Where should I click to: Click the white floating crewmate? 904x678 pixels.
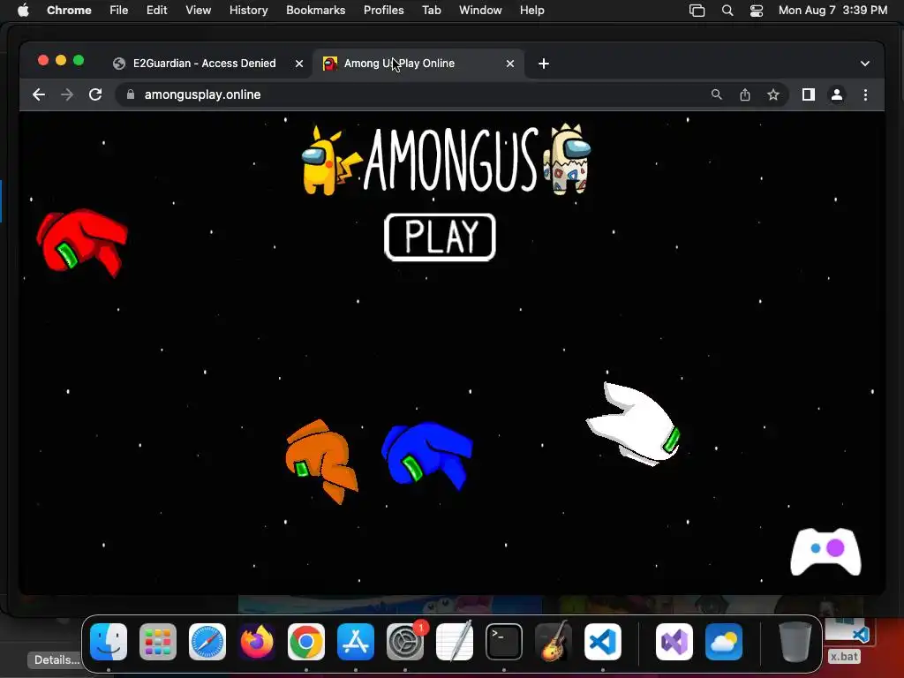click(633, 425)
